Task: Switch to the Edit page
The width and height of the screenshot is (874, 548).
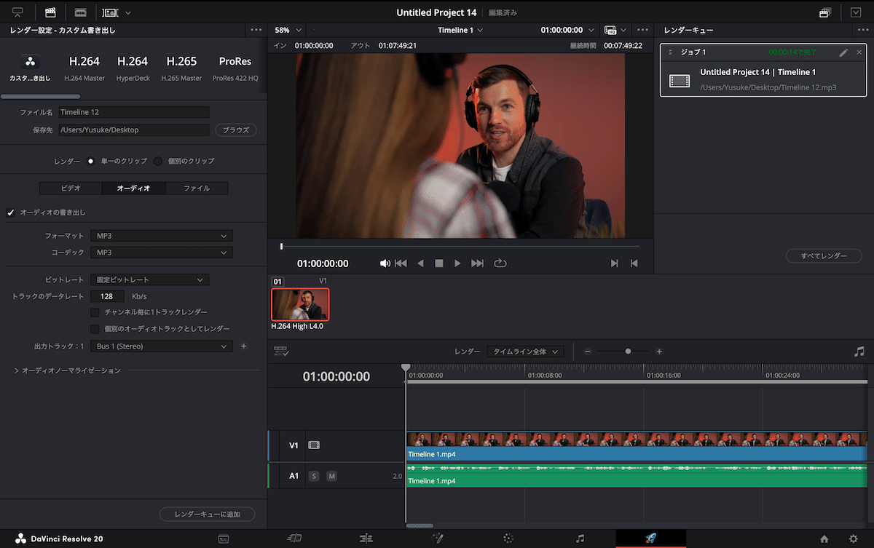Action: (366, 539)
